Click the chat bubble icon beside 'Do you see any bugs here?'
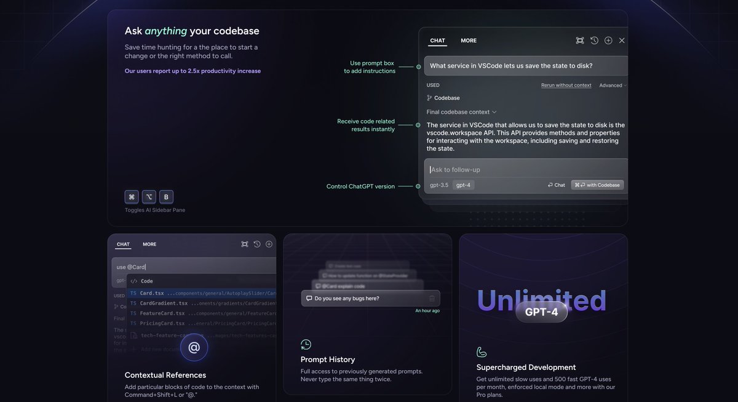The image size is (738, 402). [x=308, y=299]
